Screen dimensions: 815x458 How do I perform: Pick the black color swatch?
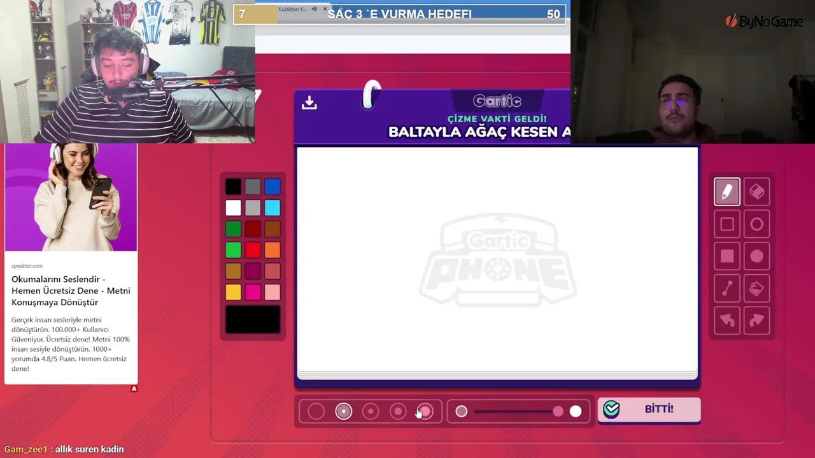tap(233, 186)
